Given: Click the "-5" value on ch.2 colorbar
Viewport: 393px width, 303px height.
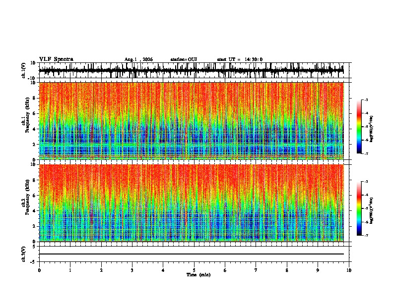Looking at the screenshot, I should point(366,208).
